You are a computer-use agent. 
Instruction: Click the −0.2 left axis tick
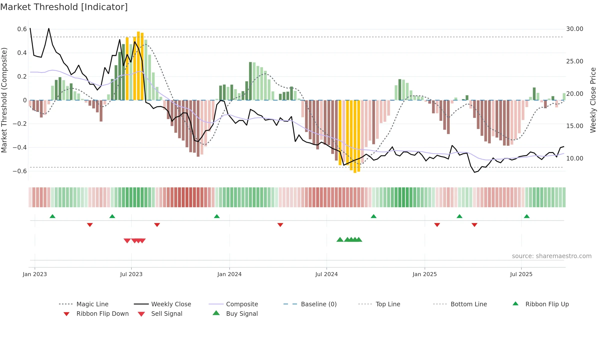[x=20, y=124]
